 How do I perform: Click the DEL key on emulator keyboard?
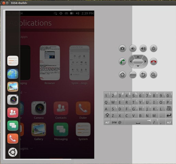169,108
